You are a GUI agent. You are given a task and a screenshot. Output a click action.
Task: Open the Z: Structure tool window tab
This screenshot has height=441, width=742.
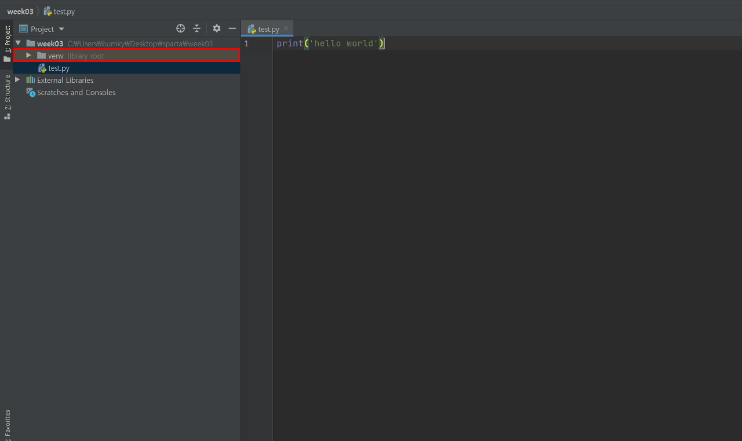7,97
